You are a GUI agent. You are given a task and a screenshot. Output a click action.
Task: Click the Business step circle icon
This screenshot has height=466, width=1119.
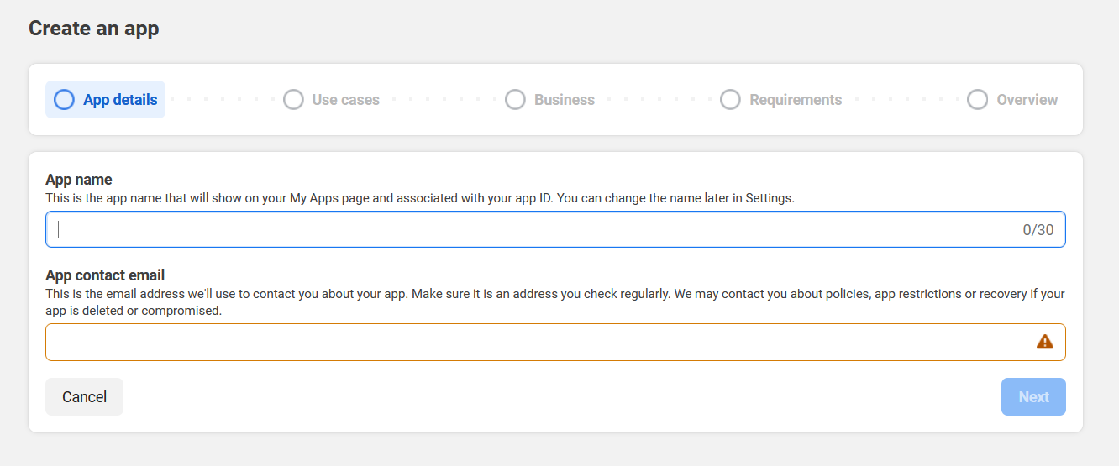click(x=515, y=100)
